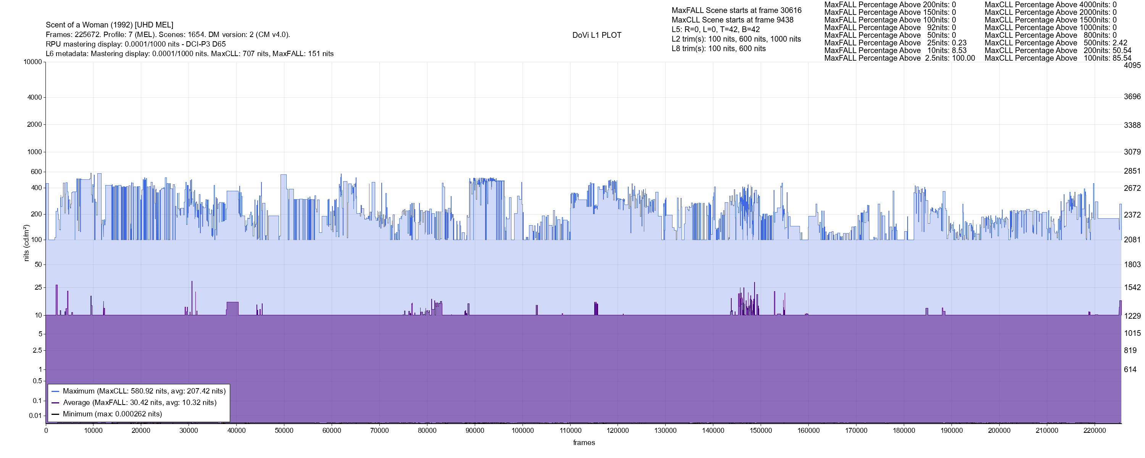
Task: Select the Average MaxFALL legend entry text
Action: (x=140, y=403)
